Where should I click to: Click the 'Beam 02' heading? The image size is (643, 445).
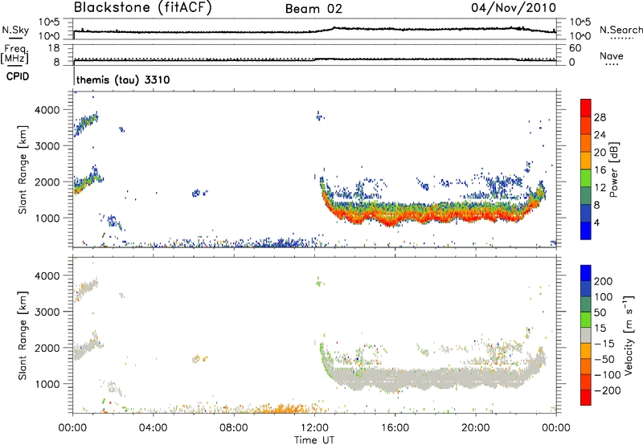click(x=313, y=9)
